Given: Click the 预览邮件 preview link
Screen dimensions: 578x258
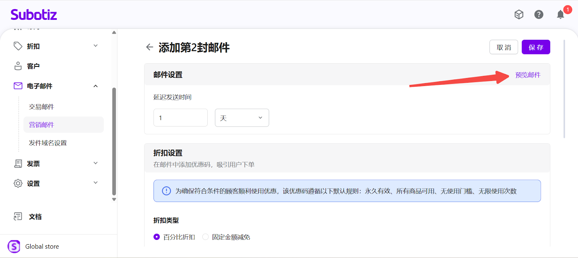Looking at the screenshot, I should 527,75.
